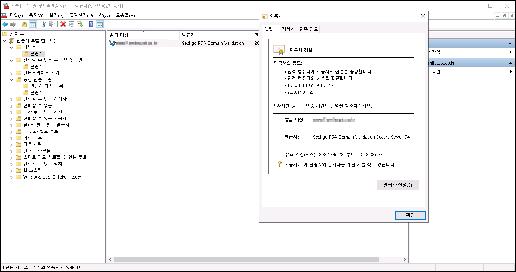Collapse the 인증서(로컬 컴퓨터) tree node
Screen dimensions: 516x272
pos(5,40)
